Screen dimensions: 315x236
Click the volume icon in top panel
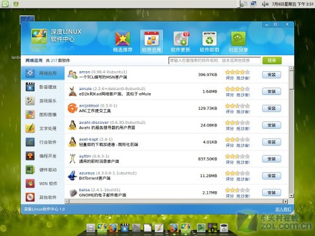(265, 4)
